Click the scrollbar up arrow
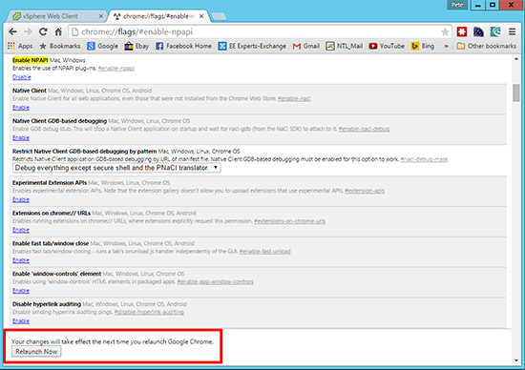 tap(516, 59)
